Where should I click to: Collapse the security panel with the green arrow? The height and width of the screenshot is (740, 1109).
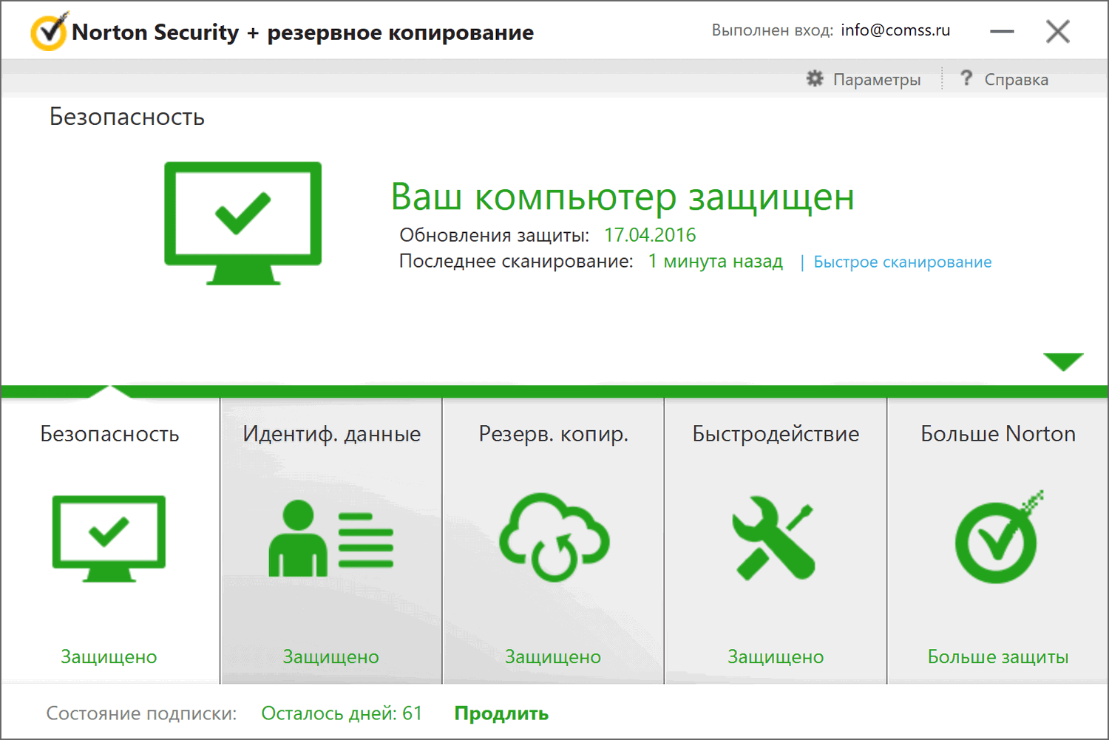point(1064,361)
